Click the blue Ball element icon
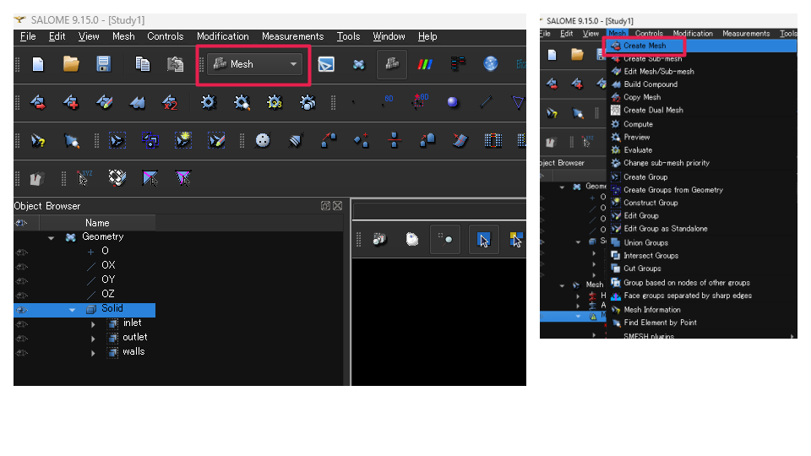Viewport: 811px width, 456px height. (453, 102)
